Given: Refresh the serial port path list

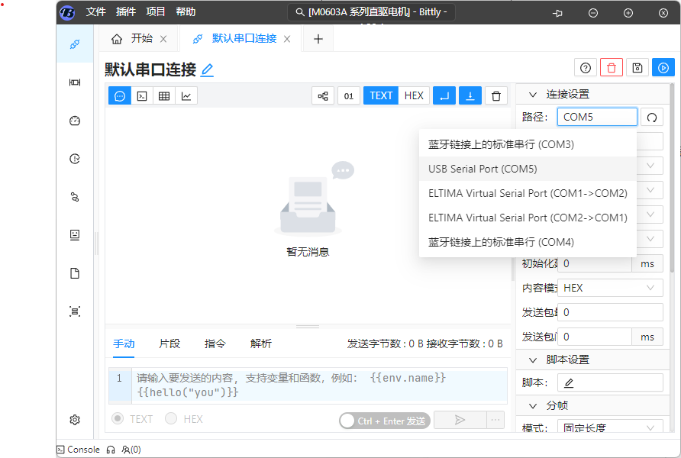Looking at the screenshot, I should pyautogui.click(x=652, y=117).
